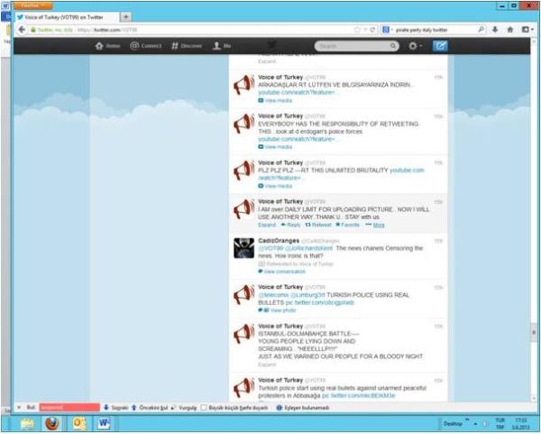Click the Vurgula highlight-all button
Image resolution: width=541 pixels, height=434 pixels.
pyautogui.click(x=184, y=408)
